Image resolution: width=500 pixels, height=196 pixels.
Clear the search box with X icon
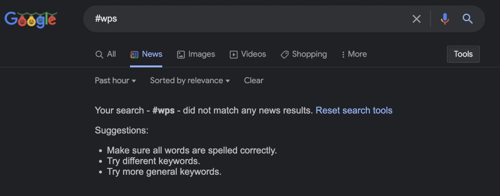(x=416, y=19)
